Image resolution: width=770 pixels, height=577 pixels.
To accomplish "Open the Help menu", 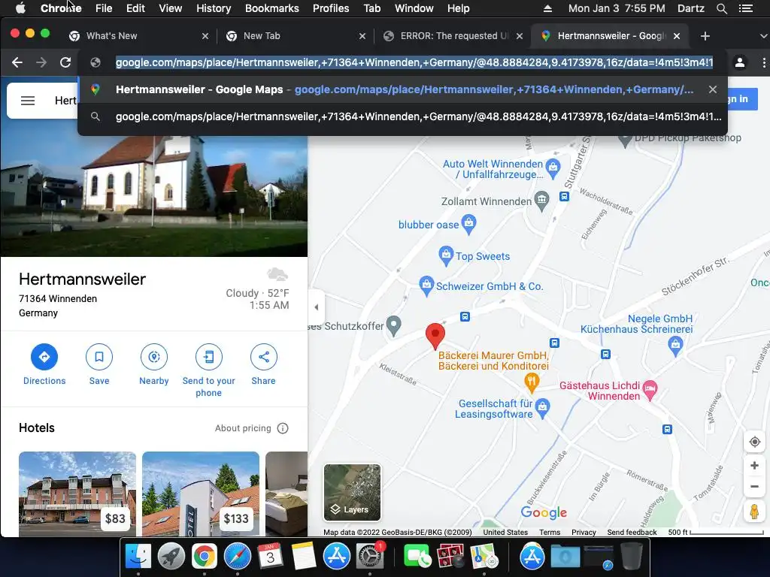I will coord(458,8).
